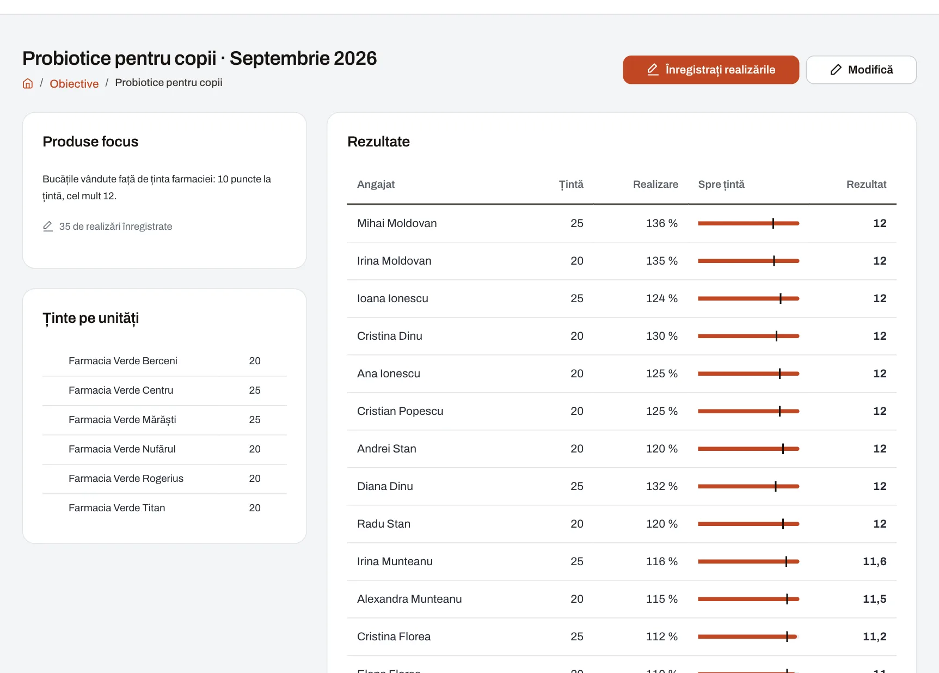The image size is (939, 673).
Task: Click the Rezultat column header
Action: point(866,184)
